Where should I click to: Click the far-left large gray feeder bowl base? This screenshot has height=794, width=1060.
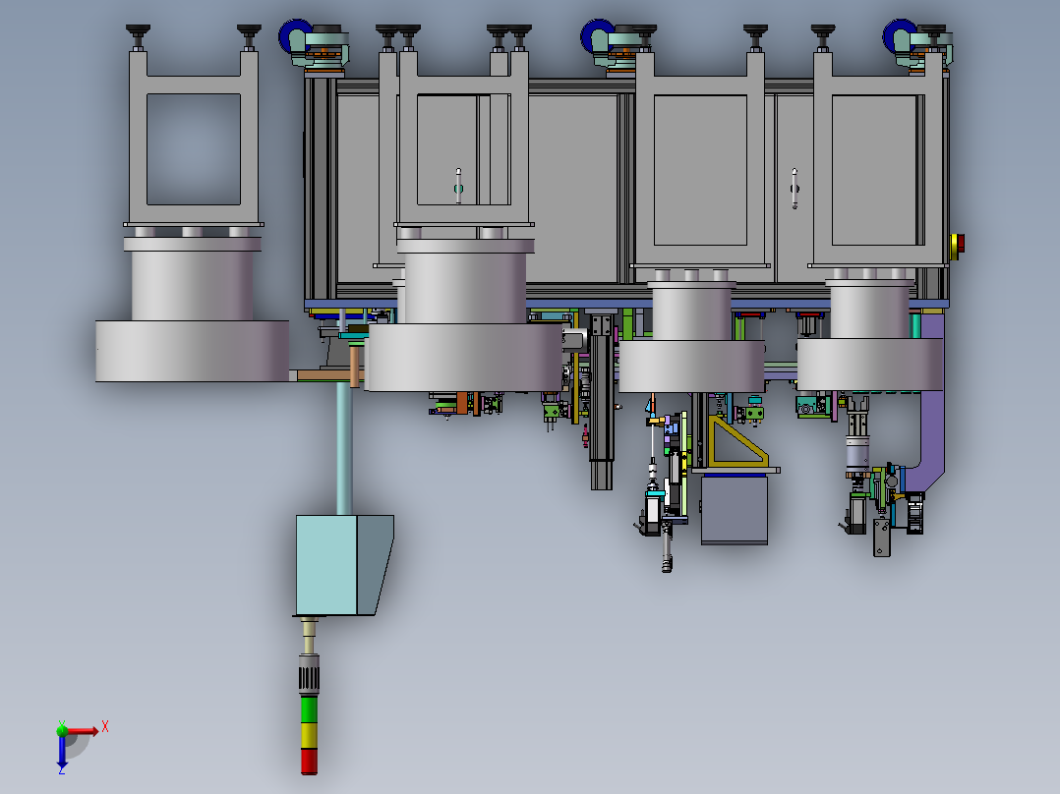pos(192,352)
